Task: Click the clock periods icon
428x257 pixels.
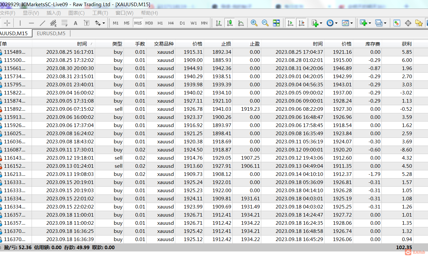Action: (x=330, y=23)
